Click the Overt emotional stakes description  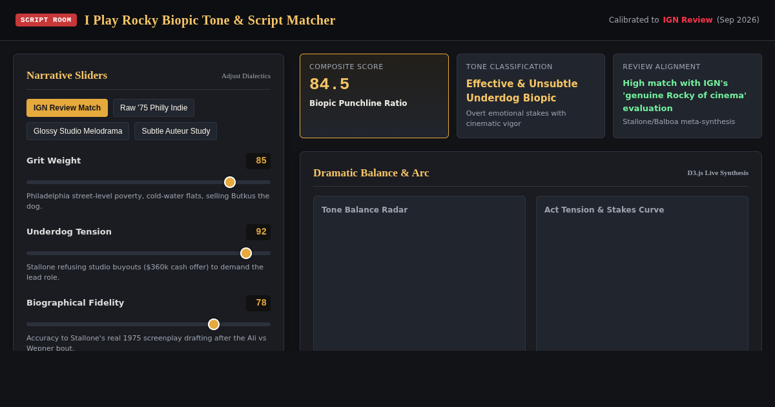click(516, 118)
